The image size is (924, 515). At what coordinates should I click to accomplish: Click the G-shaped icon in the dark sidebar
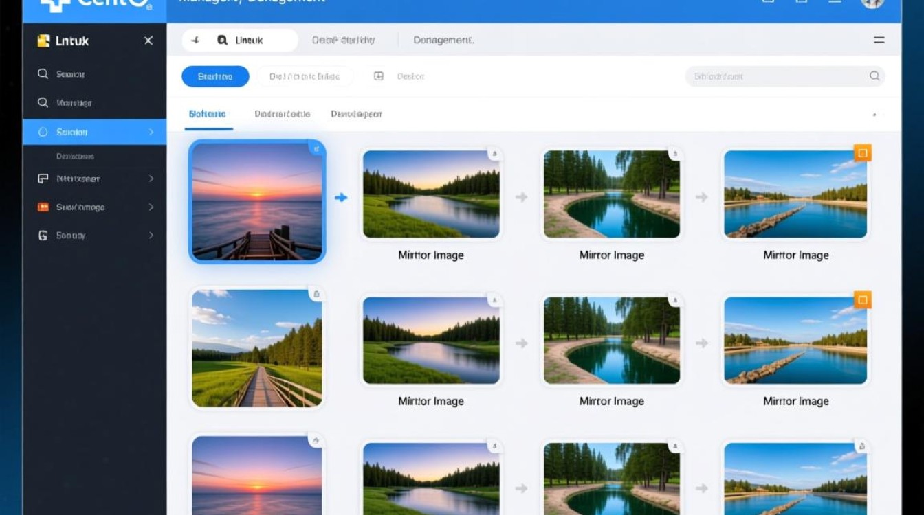[43, 236]
